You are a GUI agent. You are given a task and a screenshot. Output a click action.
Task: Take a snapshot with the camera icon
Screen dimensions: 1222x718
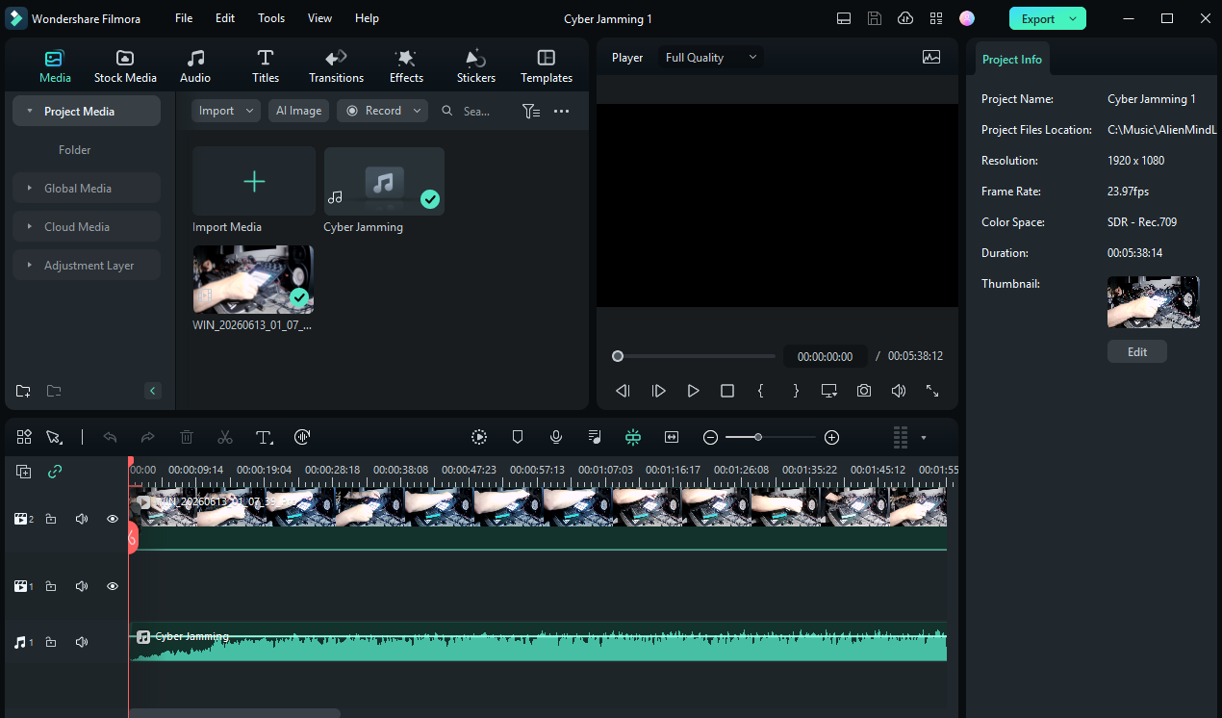864,391
